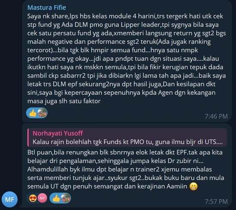The width and height of the screenshot is (236, 210).
Task: Jump to the quoted Norhayati Yusoff reply
Action: tap(127, 137)
